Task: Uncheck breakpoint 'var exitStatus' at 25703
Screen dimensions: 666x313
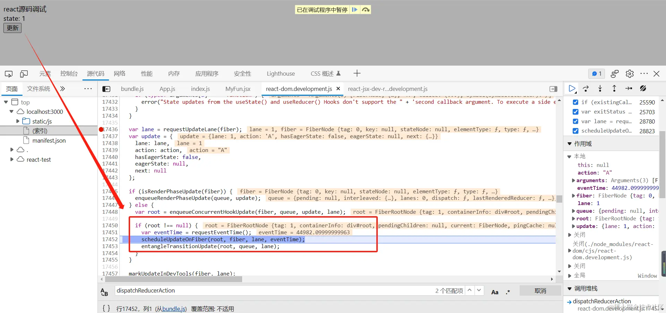Action: click(575, 112)
